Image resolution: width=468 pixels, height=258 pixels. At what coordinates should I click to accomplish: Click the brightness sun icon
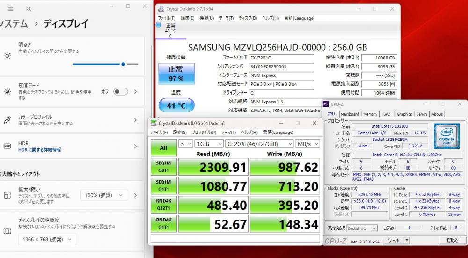tap(7, 56)
